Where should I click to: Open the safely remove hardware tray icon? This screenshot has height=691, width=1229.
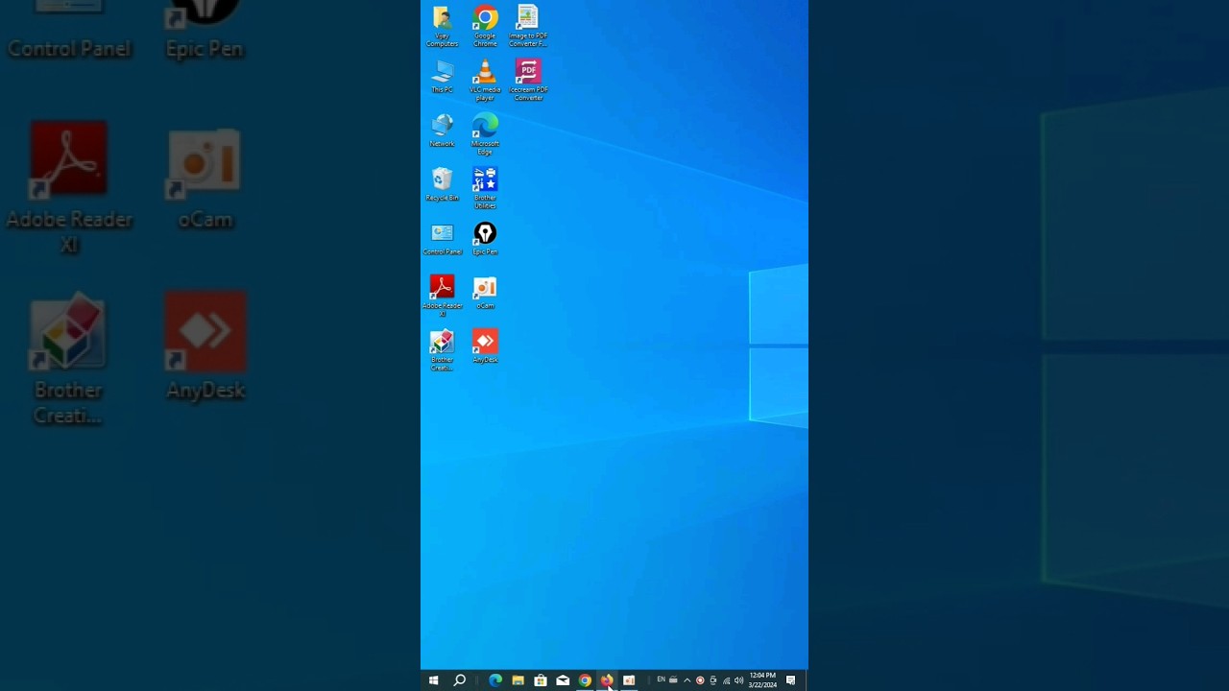pos(712,680)
